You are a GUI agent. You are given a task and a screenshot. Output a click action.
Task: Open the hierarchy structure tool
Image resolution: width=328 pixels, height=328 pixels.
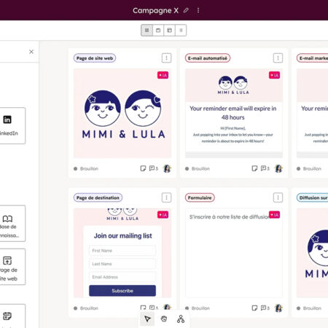click(x=181, y=319)
